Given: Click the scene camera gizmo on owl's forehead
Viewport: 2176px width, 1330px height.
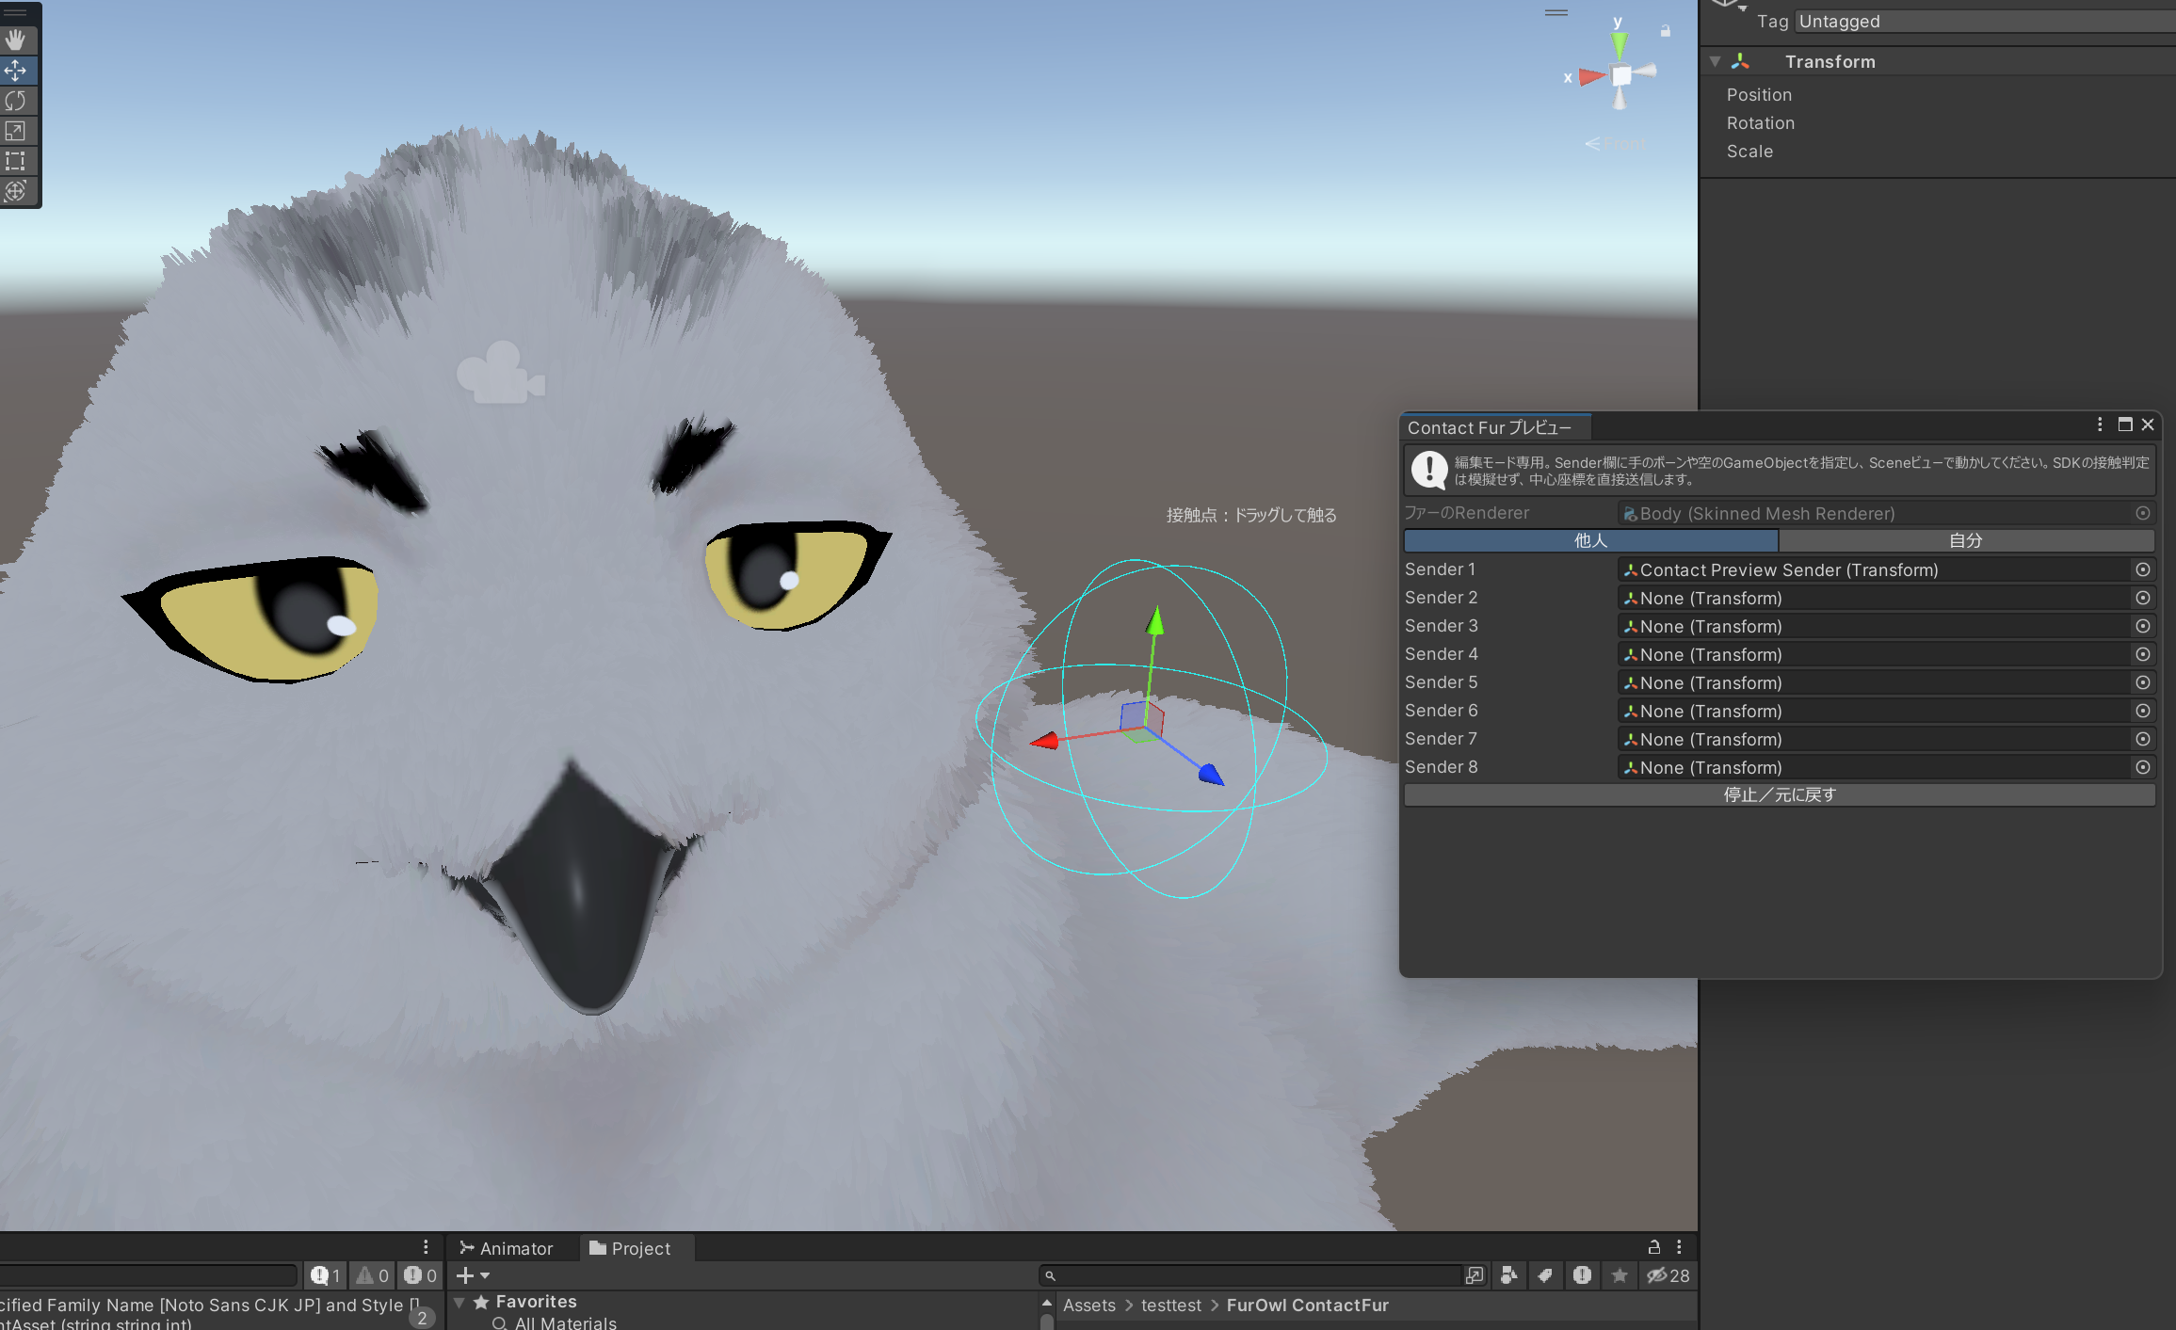Looking at the screenshot, I should pos(500,374).
